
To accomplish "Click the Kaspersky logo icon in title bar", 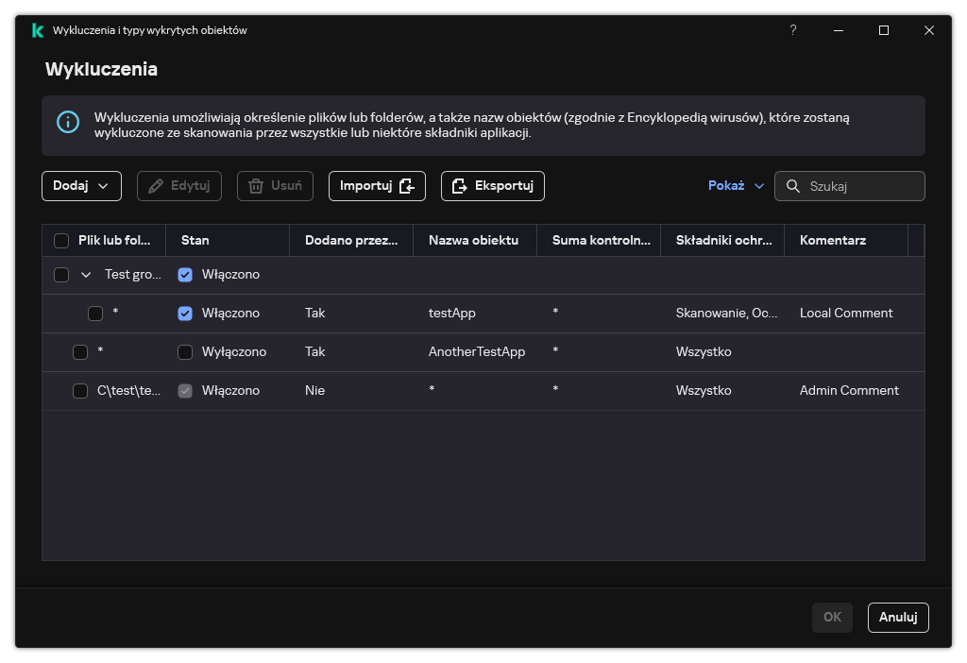I will [x=38, y=30].
